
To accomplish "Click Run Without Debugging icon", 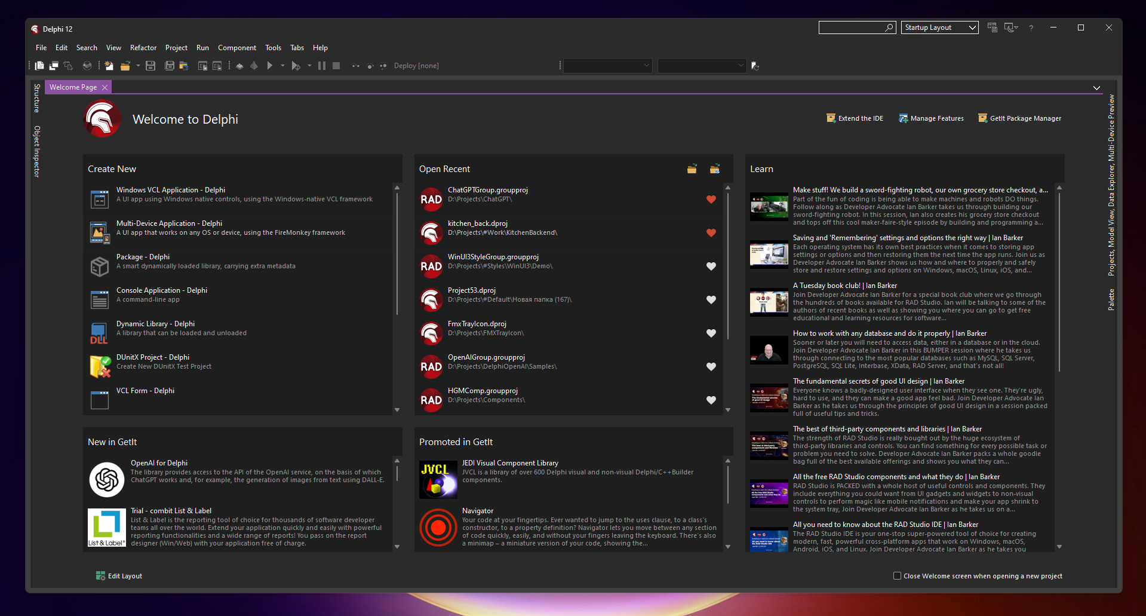I will pos(296,66).
